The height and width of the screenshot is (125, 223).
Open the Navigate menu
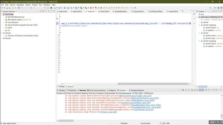pyautogui.click(x=20, y=5)
